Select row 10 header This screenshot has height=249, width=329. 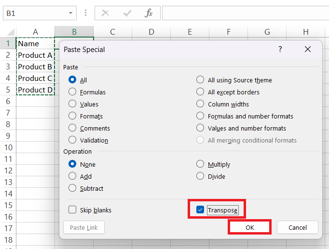pos(8,147)
